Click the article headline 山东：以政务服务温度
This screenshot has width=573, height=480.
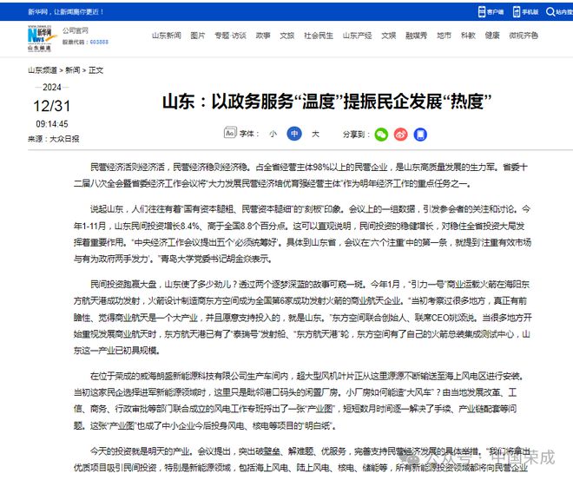click(326, 102)
